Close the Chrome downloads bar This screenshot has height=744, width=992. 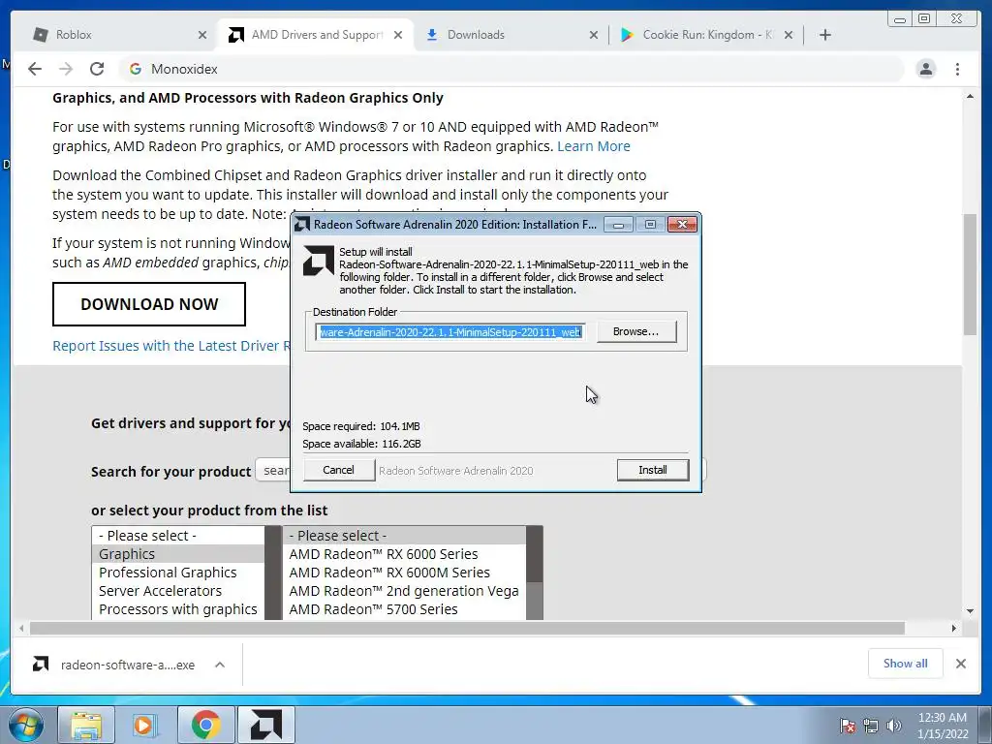[x=960, y=664]
